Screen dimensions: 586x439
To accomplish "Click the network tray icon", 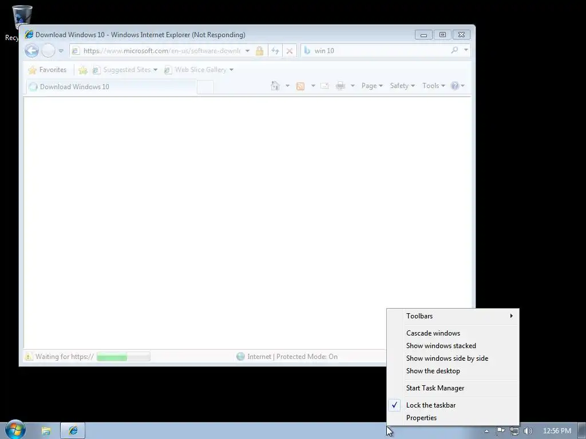I will click(x=514, y=431).
